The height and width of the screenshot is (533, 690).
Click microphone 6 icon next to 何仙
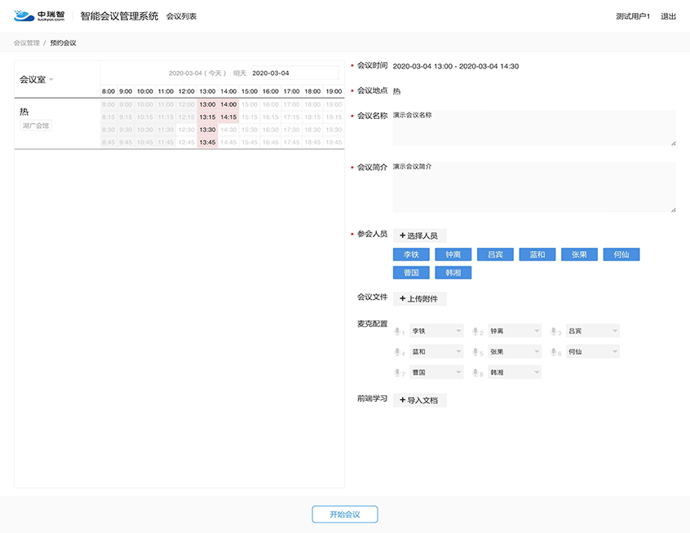[x=555, y=352]
